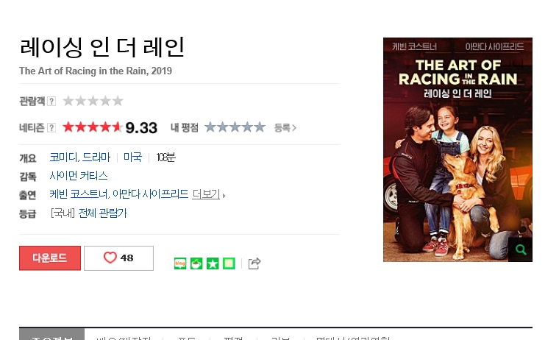This screenshot has height=340, width=559.
Task: Select the 미국 country link
Action: pyautogui.click(x=132, y=157)
